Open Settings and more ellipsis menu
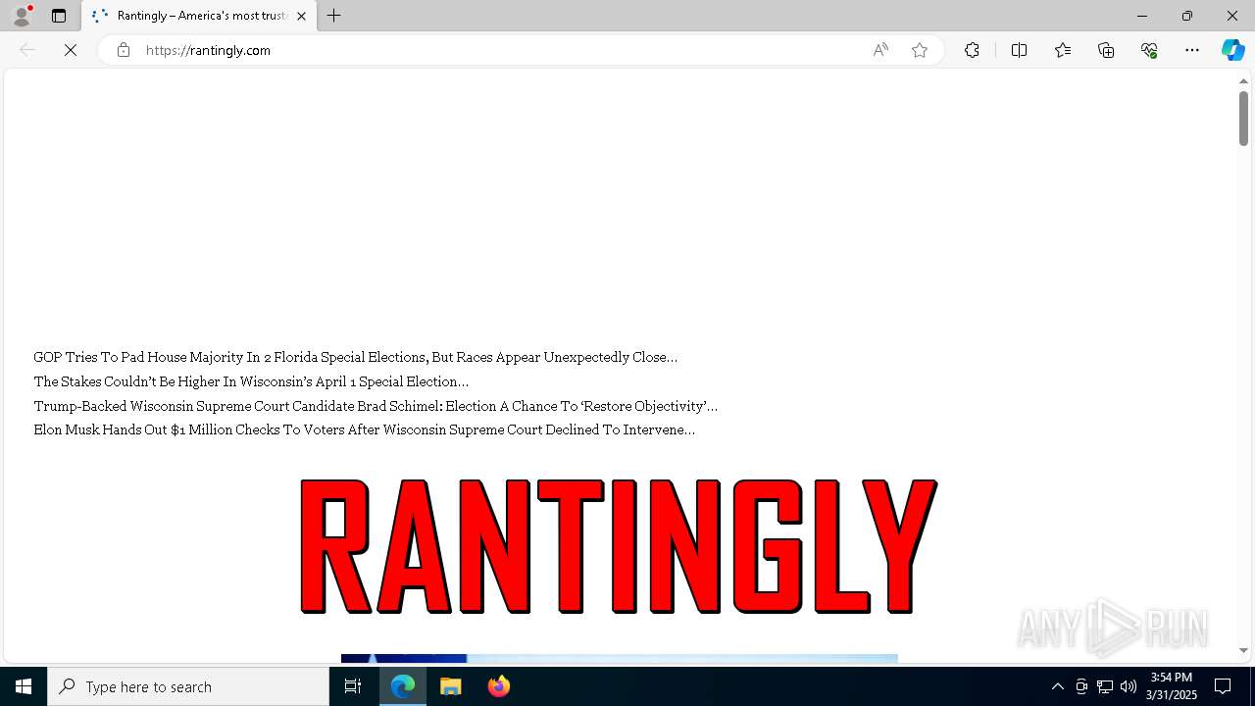 pyautogui.click(x=1192, y=50)
